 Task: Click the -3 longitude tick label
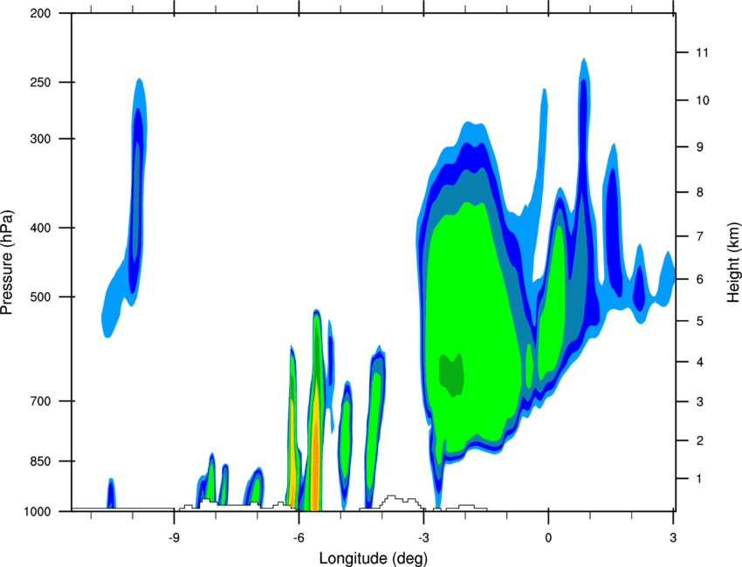[423, 537]
